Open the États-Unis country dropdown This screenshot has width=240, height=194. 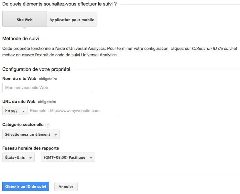coord(18,158)
